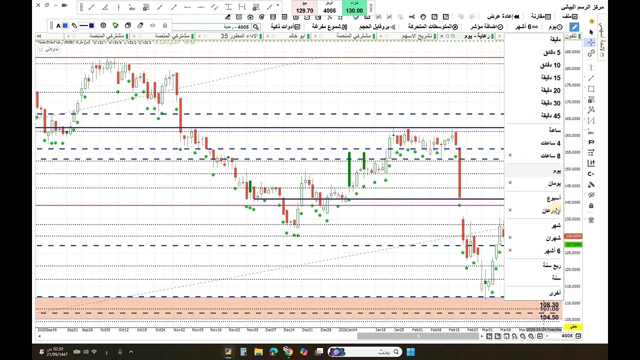Open the line color swatch
This screenshot has width=640, height=360.
click(x=91, y=25)
